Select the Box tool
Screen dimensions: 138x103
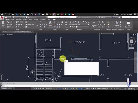coord(28,27)
